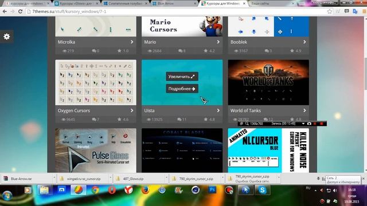Open the settings gear on the left edge

pos(6,37)
